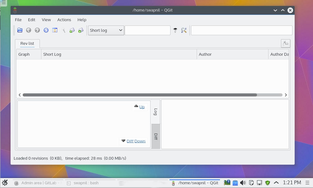Refresh the revision list with the reload icon
The width and height of the screenshot is (313, 188).
[x=46, y=30]
